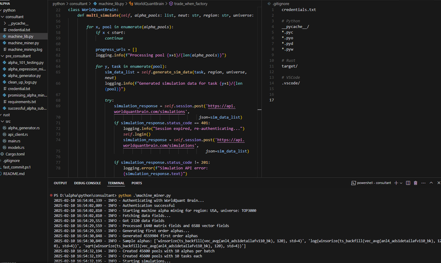Image resolution: width=441 pixels, height=263 pixels.
Task: Switch to the DEBUG CONSOLE panel tab
Action: pyautogui.click(x=87, y=183)
